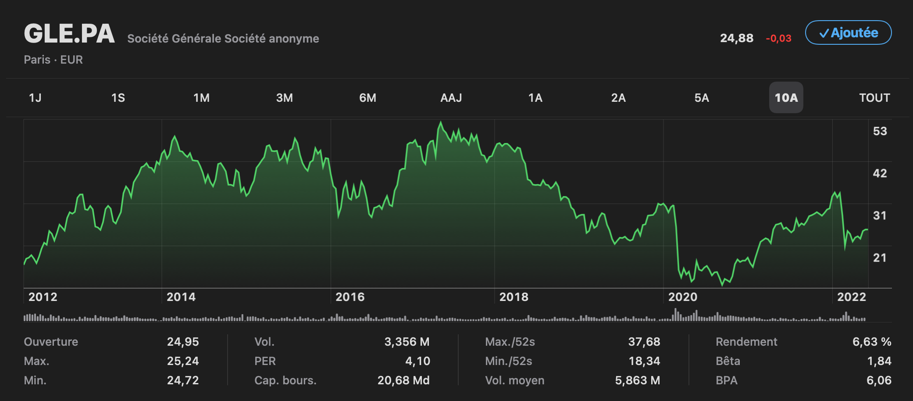The image size is (913, 401).
Task: Click the current price 24,88
Action: [x=737, y=38]
